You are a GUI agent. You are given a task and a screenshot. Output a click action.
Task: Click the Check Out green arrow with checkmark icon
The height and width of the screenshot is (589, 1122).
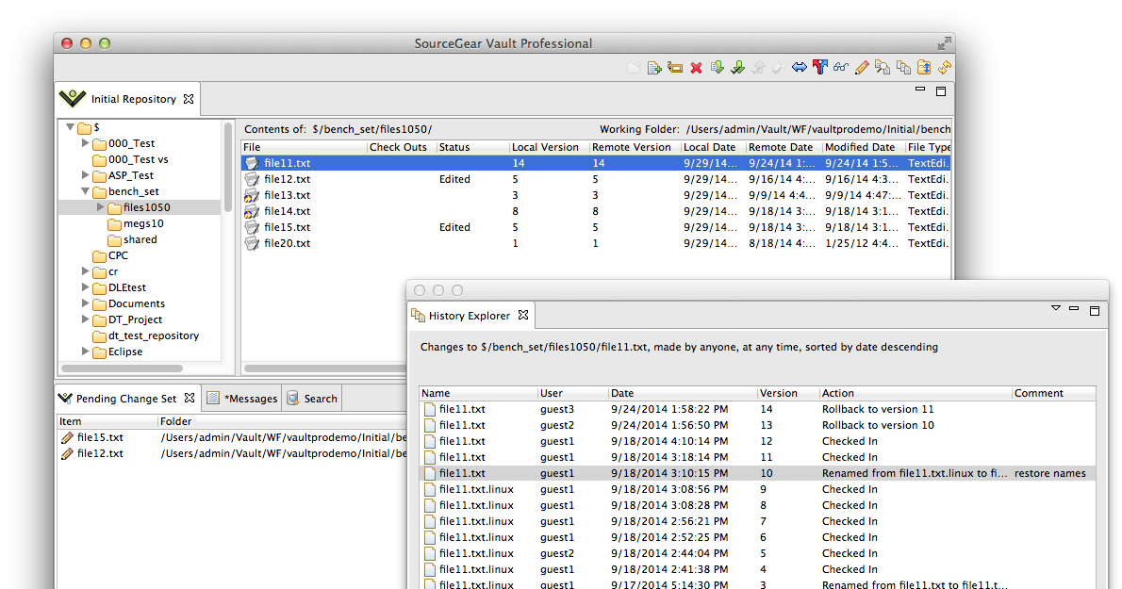coord(737,68)
